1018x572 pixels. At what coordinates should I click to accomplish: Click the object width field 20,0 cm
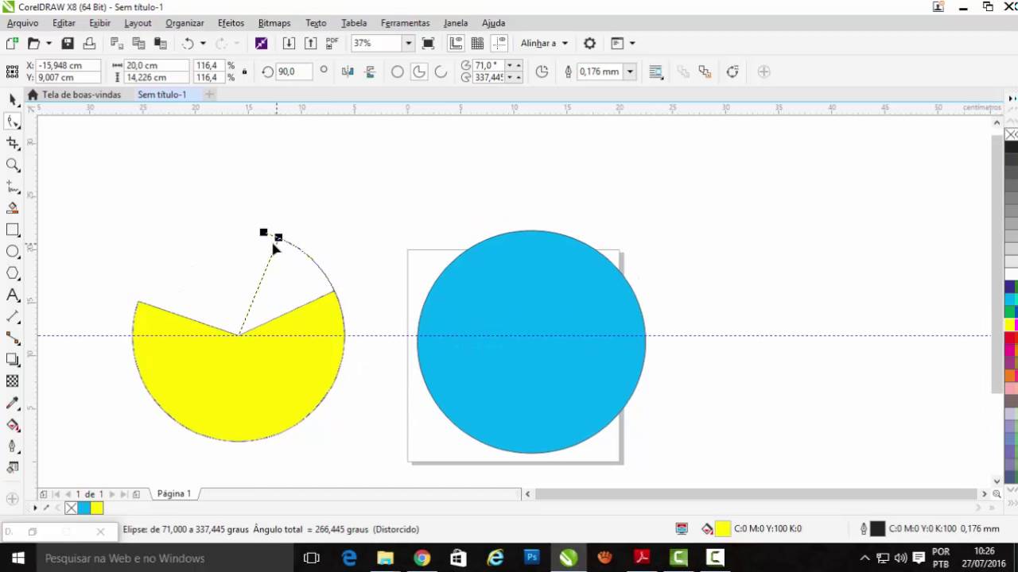coord(156,65)
